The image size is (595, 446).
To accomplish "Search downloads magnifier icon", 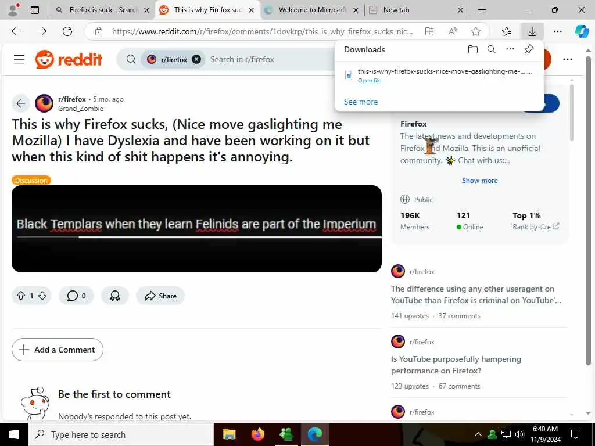I will 492,49.
